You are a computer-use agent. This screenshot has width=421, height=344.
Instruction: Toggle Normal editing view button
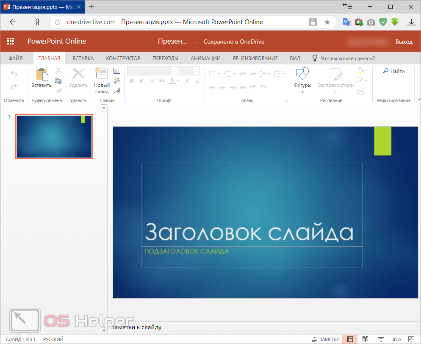click(349, 339)
